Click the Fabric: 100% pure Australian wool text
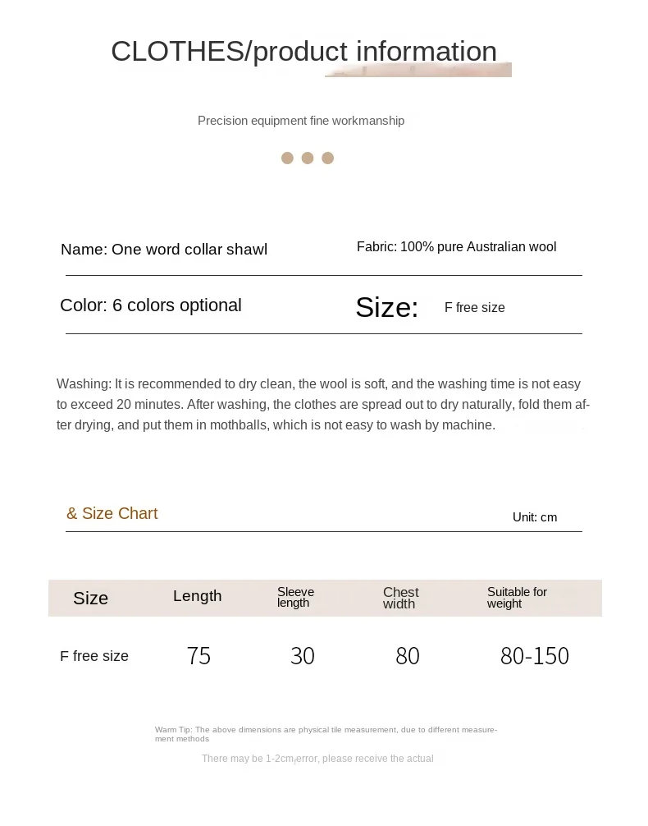 pyautogui.click(x=456, y=246)
